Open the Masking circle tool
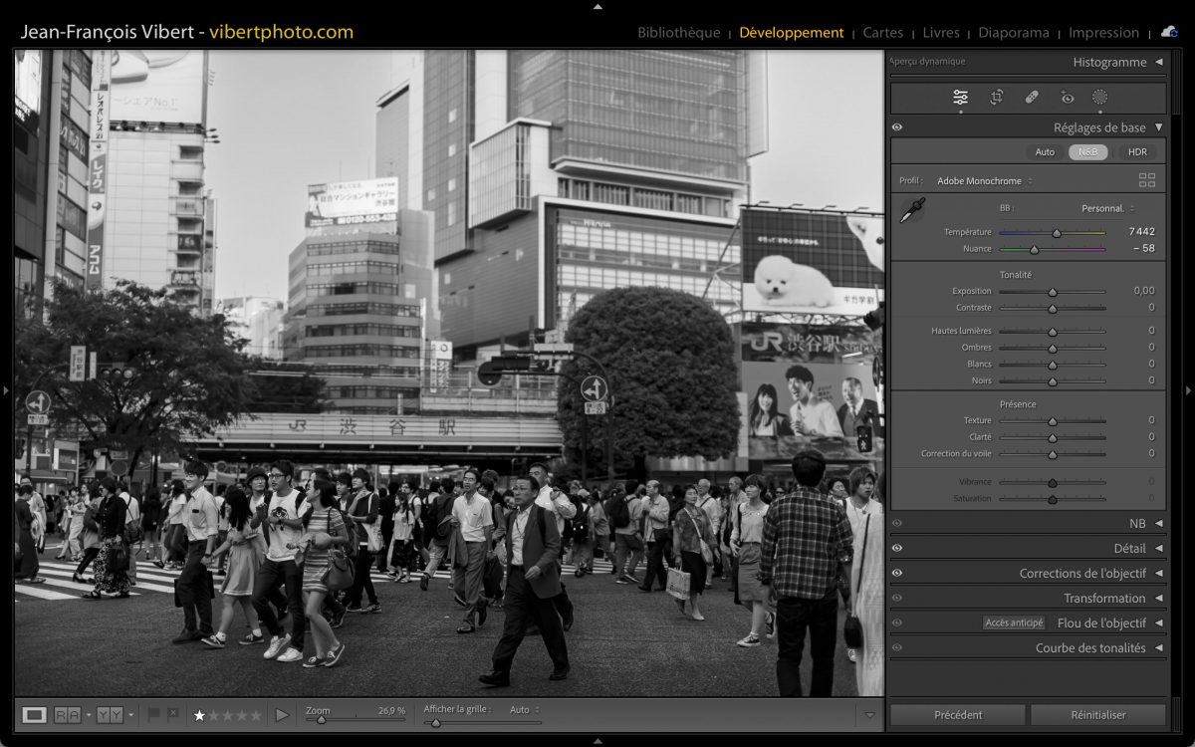The width and height of the screenshot is (1195, 747). 1099,98
